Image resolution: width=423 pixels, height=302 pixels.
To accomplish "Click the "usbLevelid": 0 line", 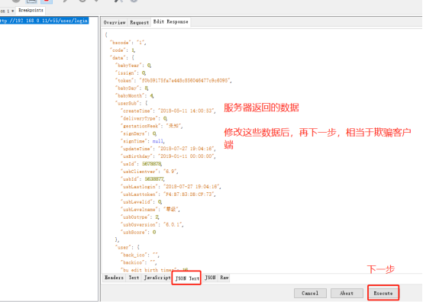I will [141, 201].
